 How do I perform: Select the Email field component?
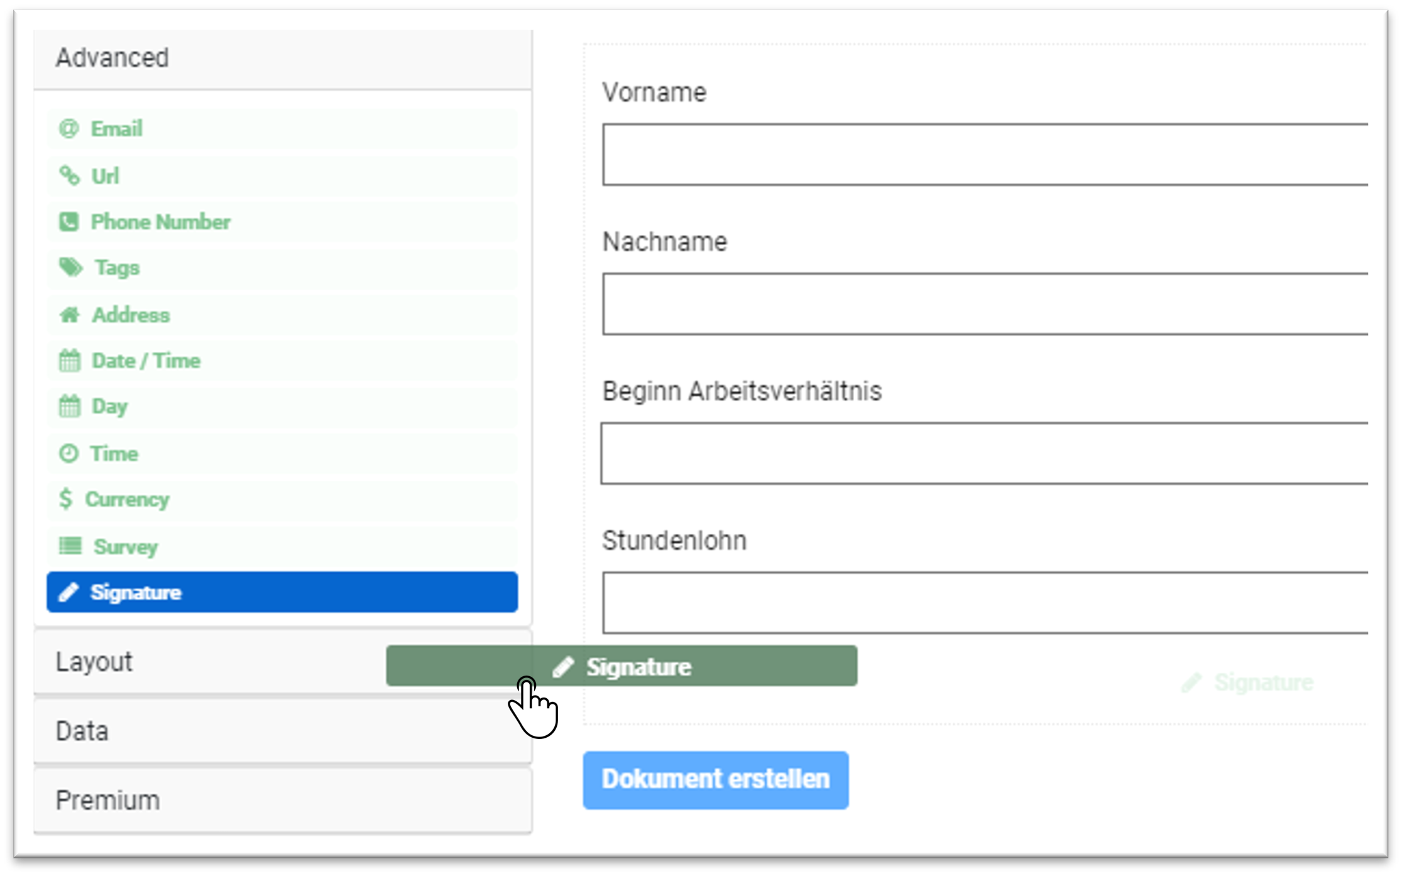[x=282, y=129]
